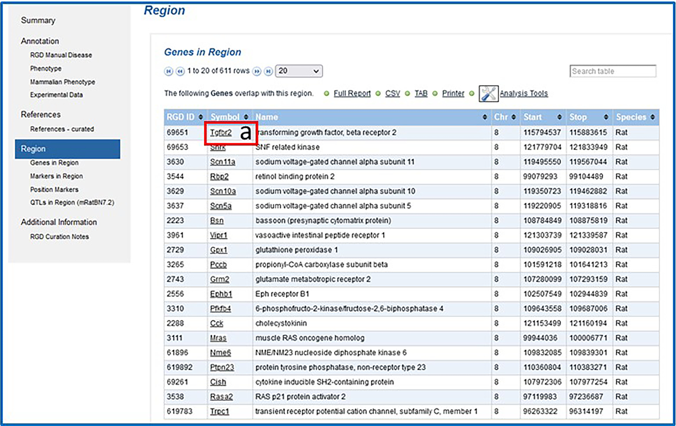Open Experimental Data sidebar entry
This screenshot has width=676, height=426.
(56, 95)
